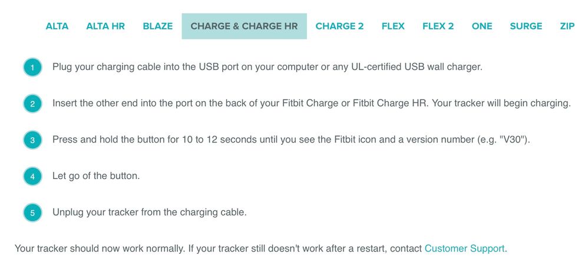Click the step 1 number circle
The image size is (588, 265).
(32, 68)
